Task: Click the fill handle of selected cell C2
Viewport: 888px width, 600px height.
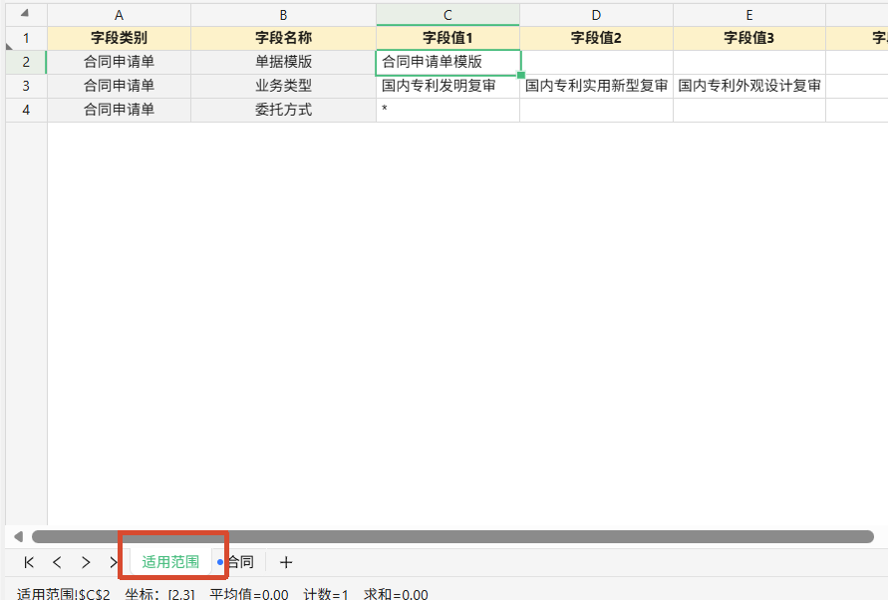Action: click(521, 75)
